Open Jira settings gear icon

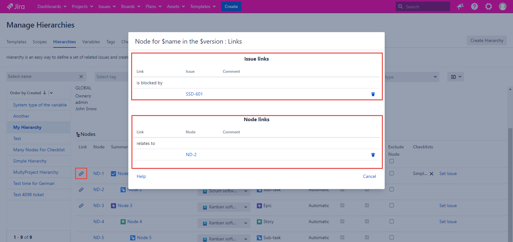coord(488,6)
